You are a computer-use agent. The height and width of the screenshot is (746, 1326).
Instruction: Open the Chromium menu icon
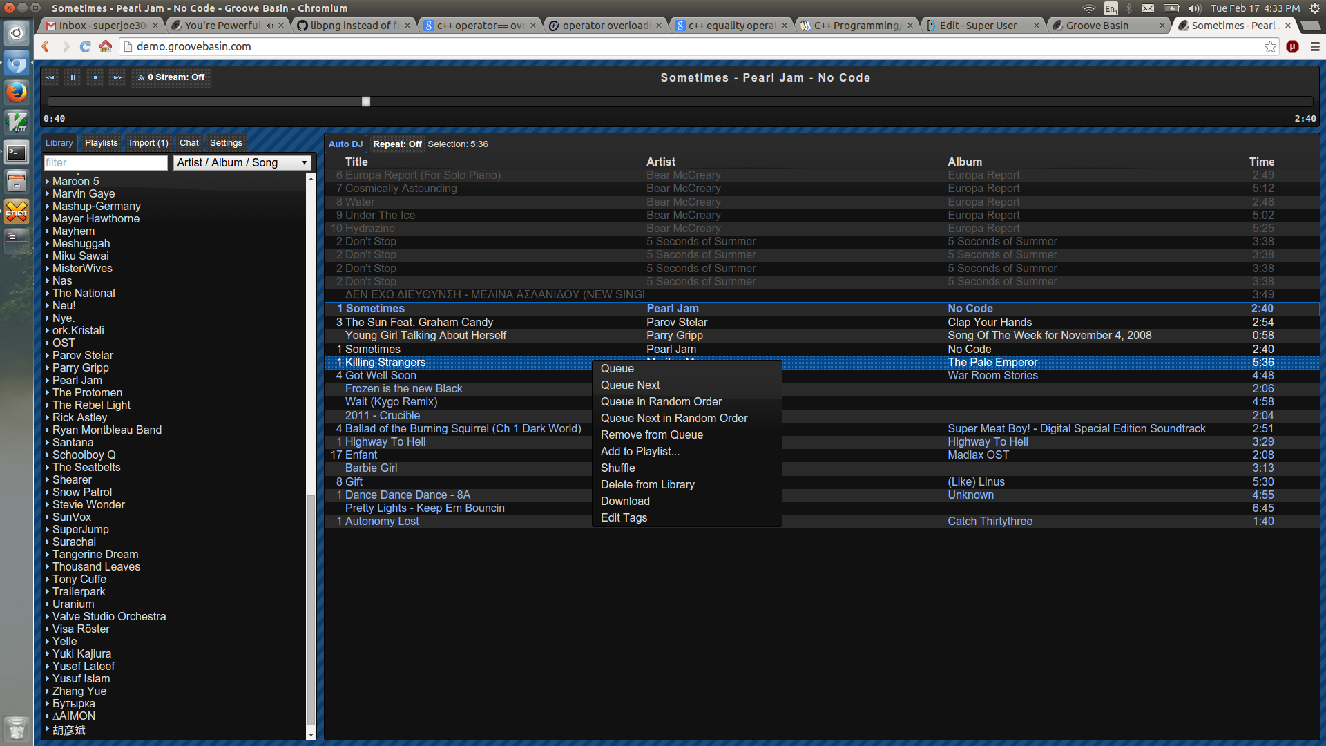pyautogui.click(x=1315, y=46)
